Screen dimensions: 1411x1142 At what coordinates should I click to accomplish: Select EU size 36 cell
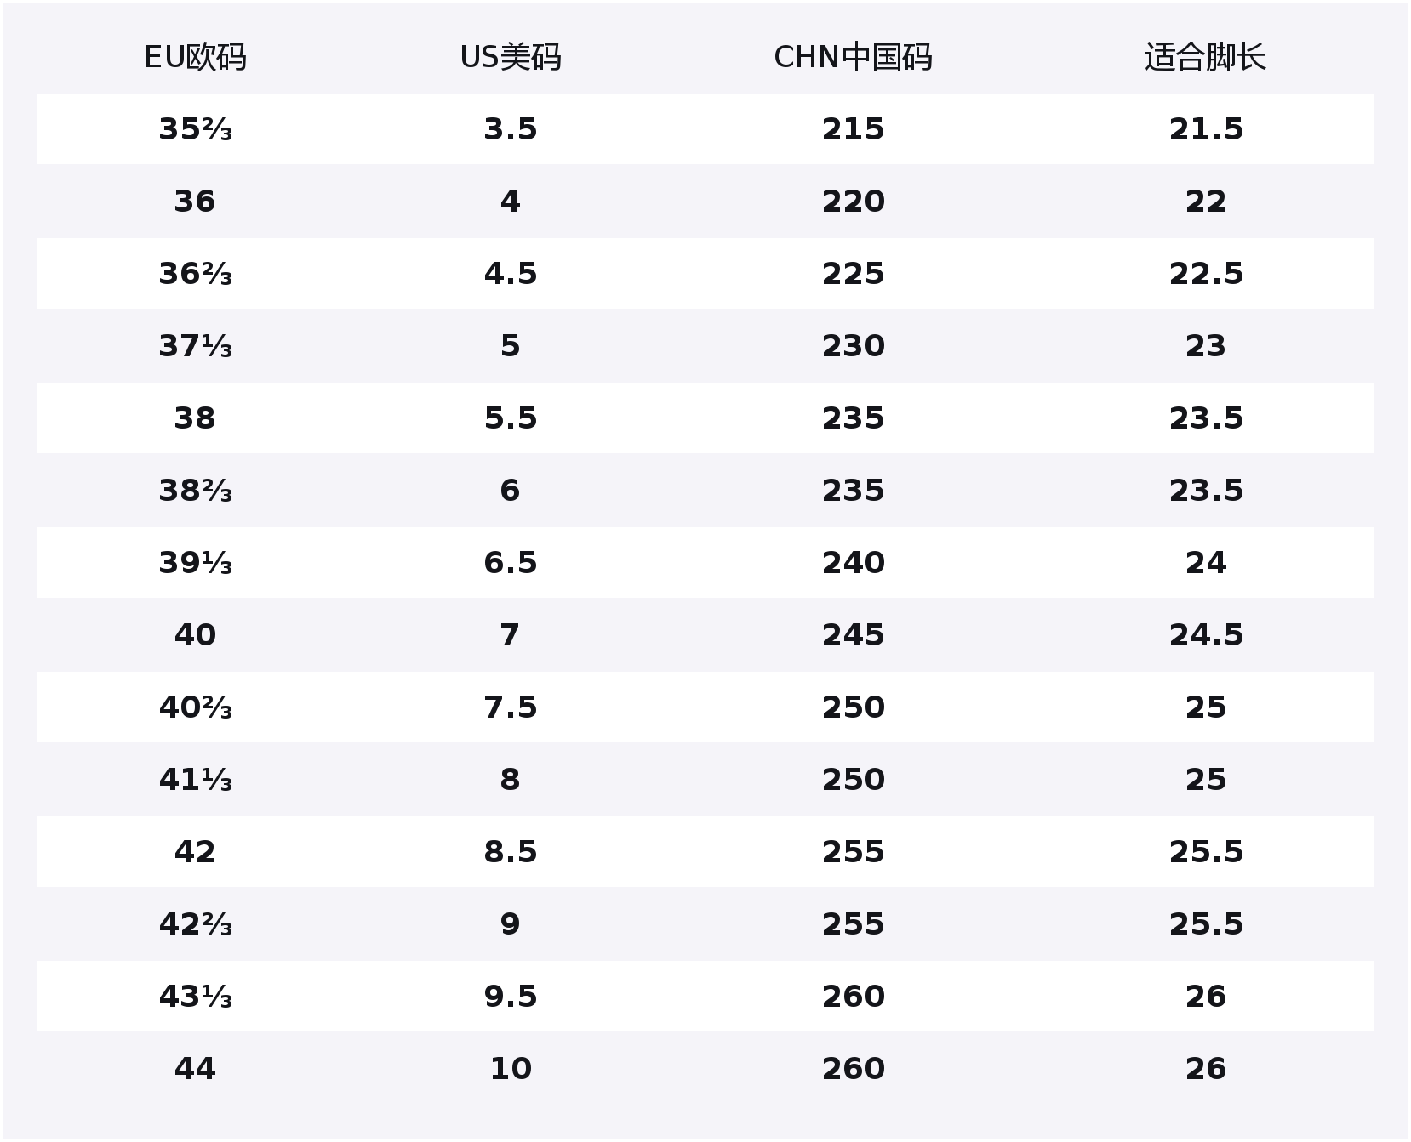point(195,202)
